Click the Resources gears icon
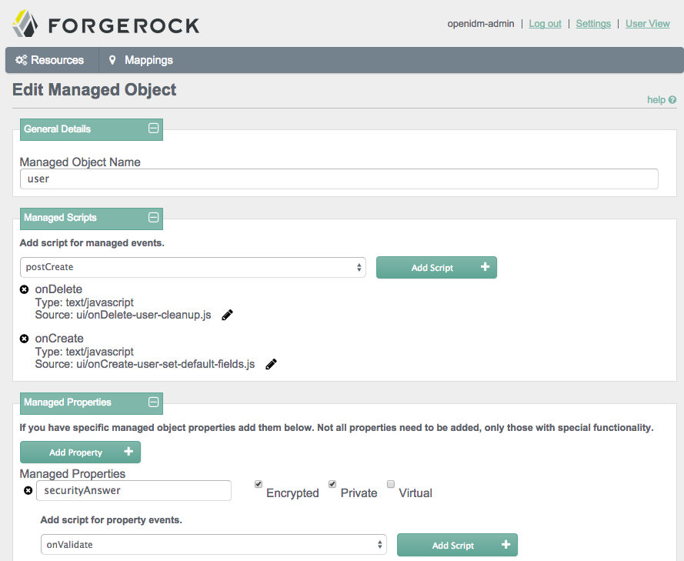The height and width of the screenshot is (561, 684). (21, 60)
